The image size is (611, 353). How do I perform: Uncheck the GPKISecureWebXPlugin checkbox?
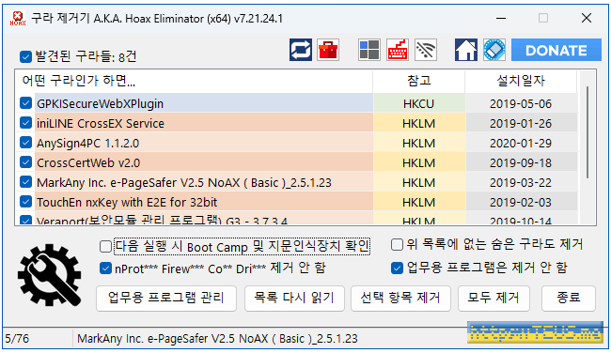point(25,103)
